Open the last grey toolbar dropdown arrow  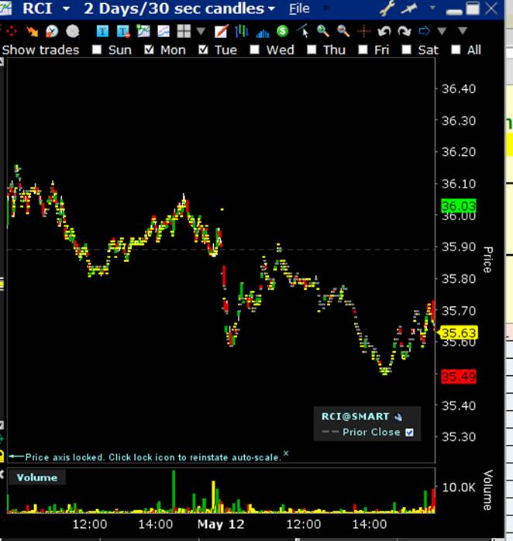463,32
